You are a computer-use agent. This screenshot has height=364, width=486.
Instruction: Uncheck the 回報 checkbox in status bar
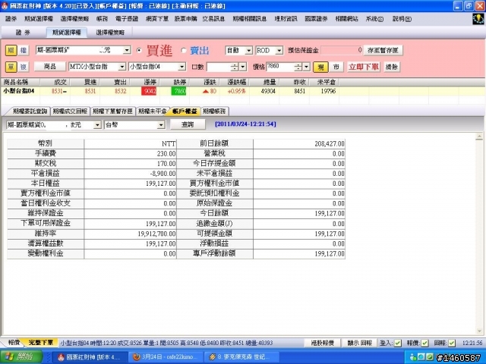[x=452, y=343]
